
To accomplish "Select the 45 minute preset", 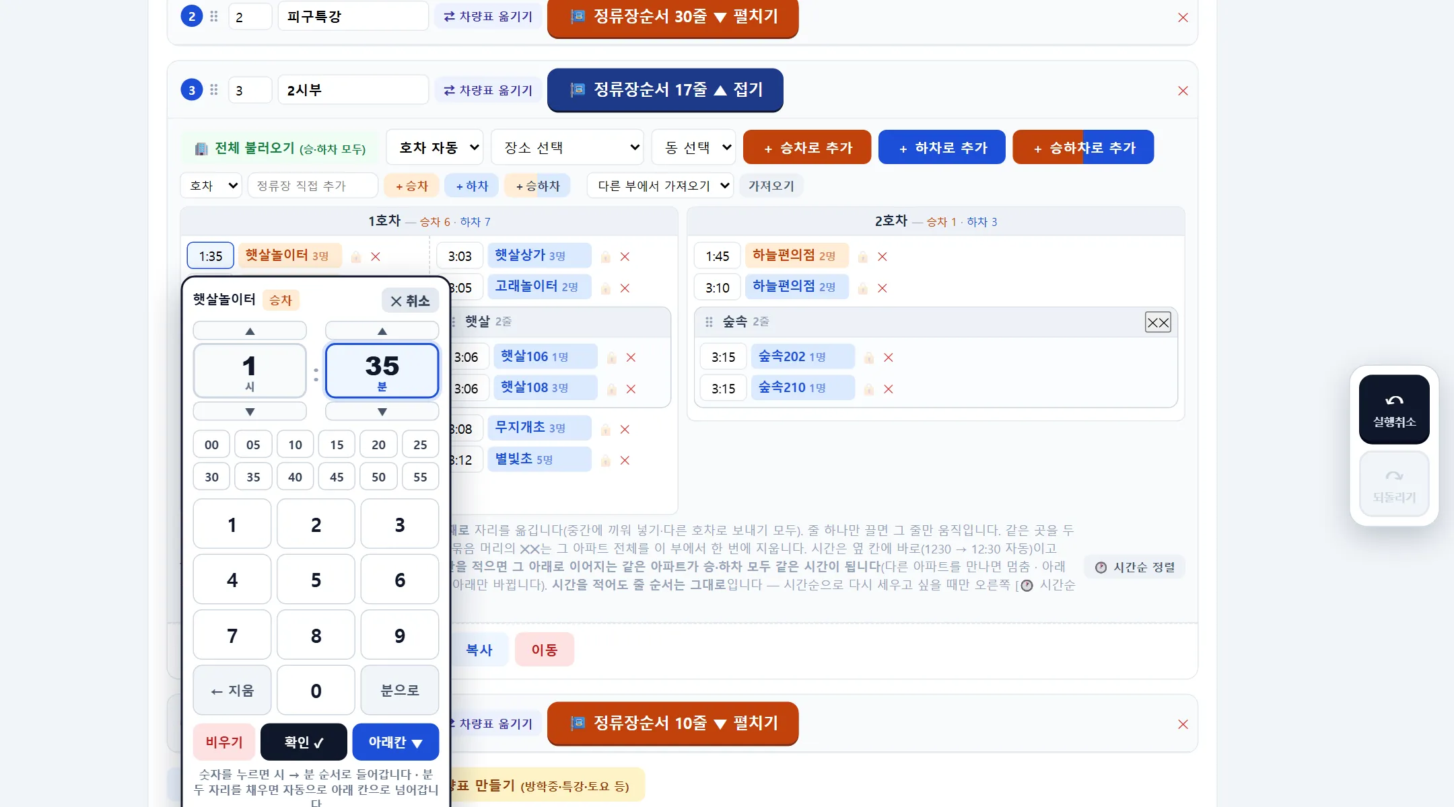I will click(x=337, y=477).
